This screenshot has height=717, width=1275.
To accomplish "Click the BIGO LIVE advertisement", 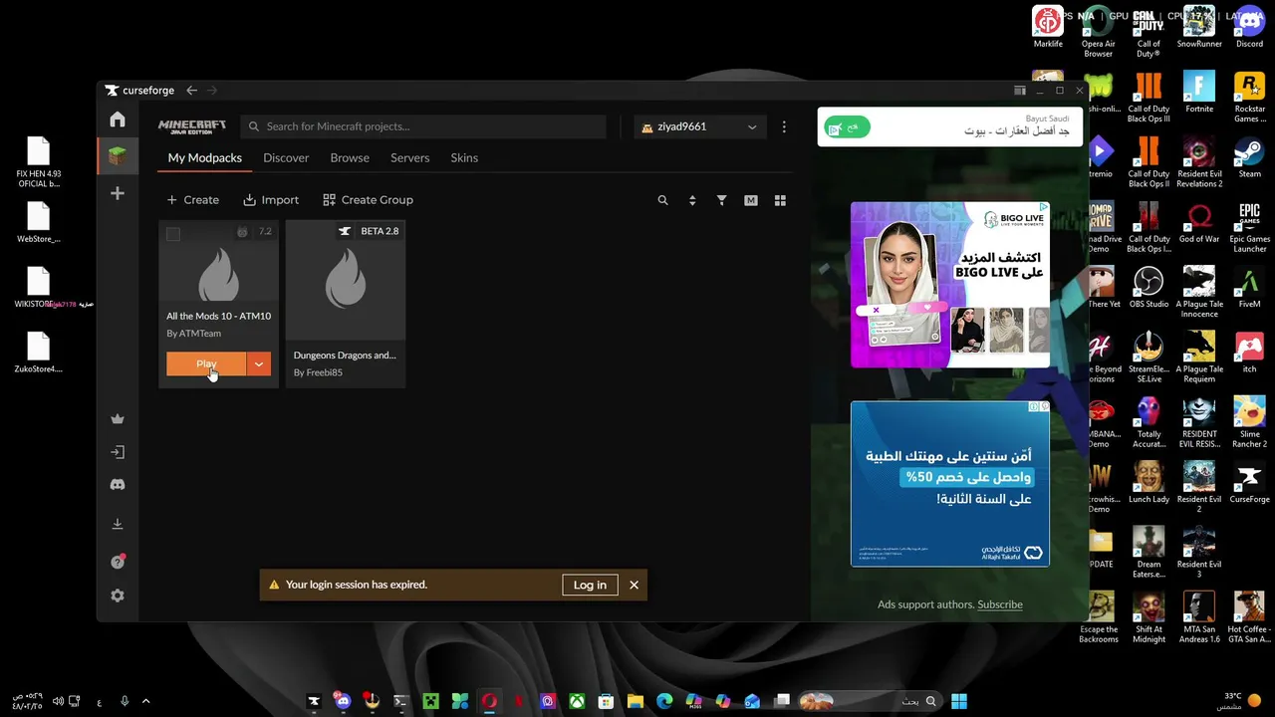I will 950,285.
